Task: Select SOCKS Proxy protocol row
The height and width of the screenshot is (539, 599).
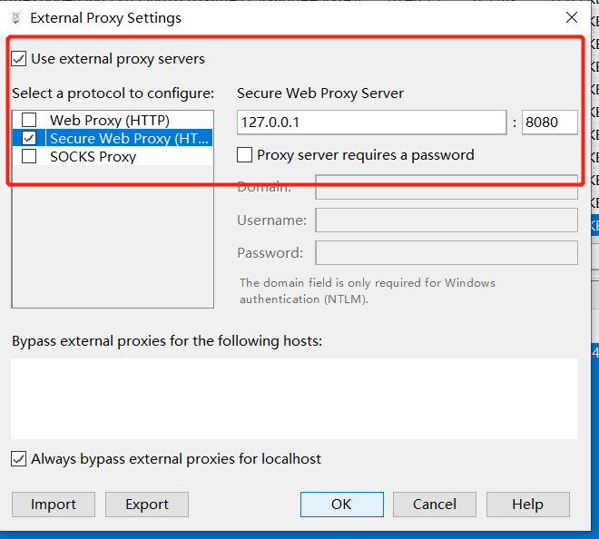Action: pos(113,156)
